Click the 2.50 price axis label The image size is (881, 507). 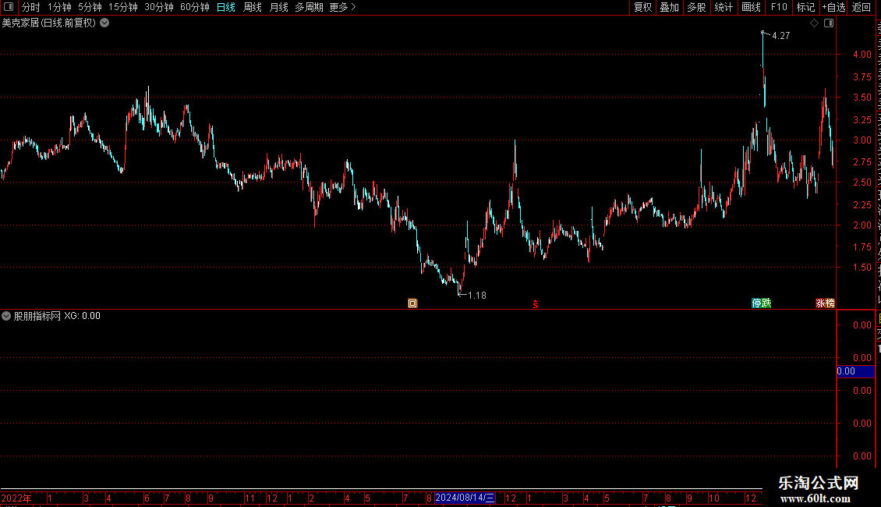(862, 183)
